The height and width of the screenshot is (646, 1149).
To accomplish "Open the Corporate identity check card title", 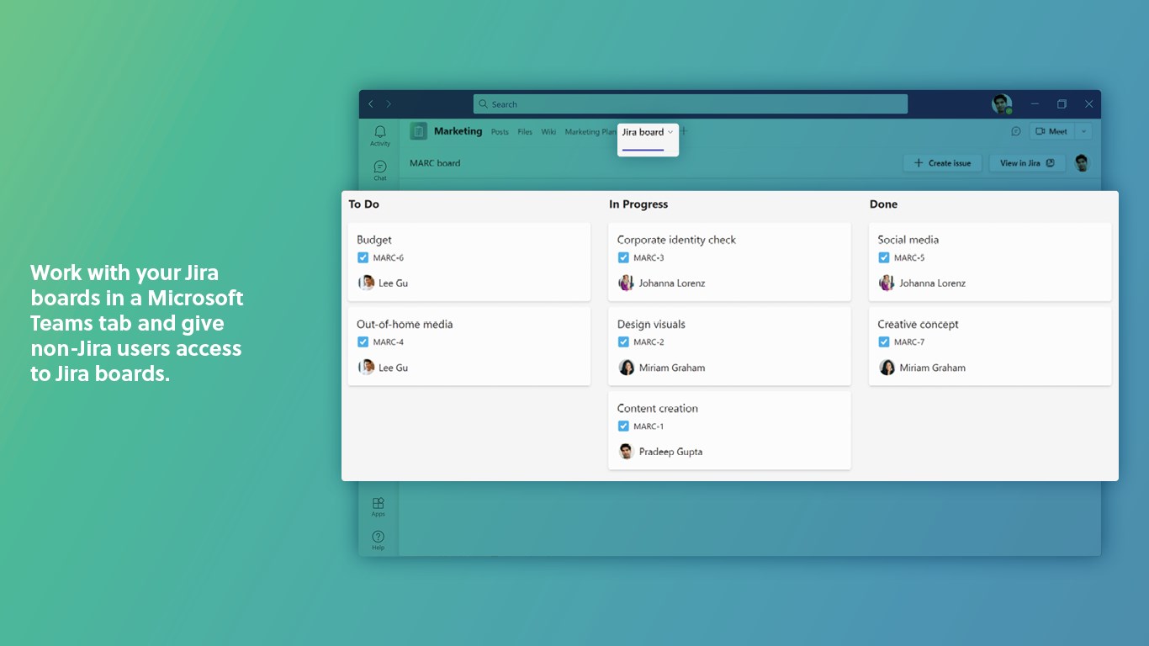I will (x=676, y=240).
